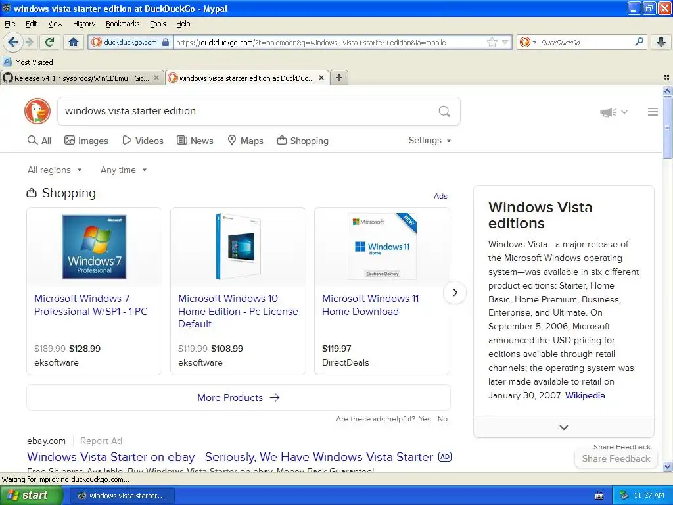Switch to Videos results
Viewport: 673px width, 505px height.
(143, 141)
